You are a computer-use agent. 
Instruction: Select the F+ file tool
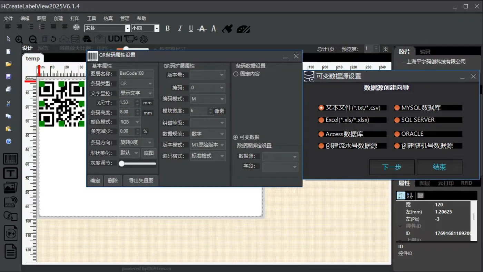[x=10, y=234]
